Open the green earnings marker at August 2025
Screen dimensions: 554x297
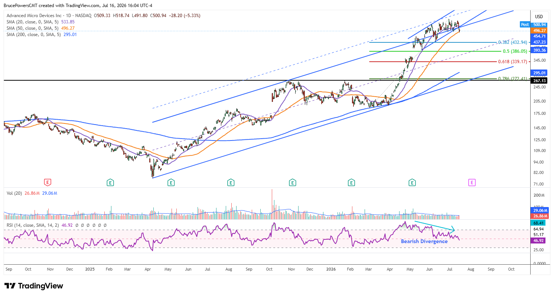click(231, 182)
